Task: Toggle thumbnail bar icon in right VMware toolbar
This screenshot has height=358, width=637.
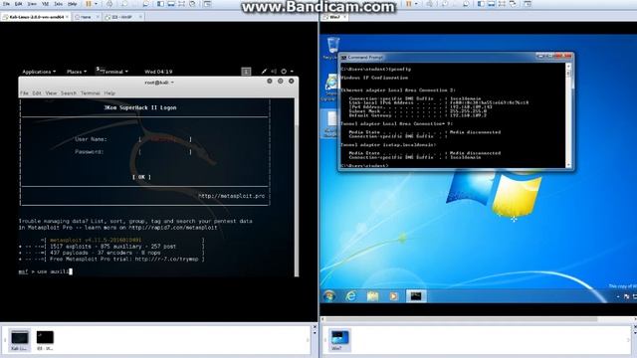Action: pyautogui.click(x=491, y=4)
